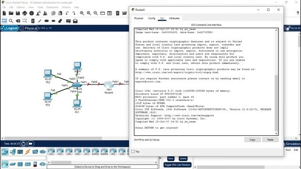
Task: Zoom out of the workspace
Action: pyautogui.click(x=95, y=13)
